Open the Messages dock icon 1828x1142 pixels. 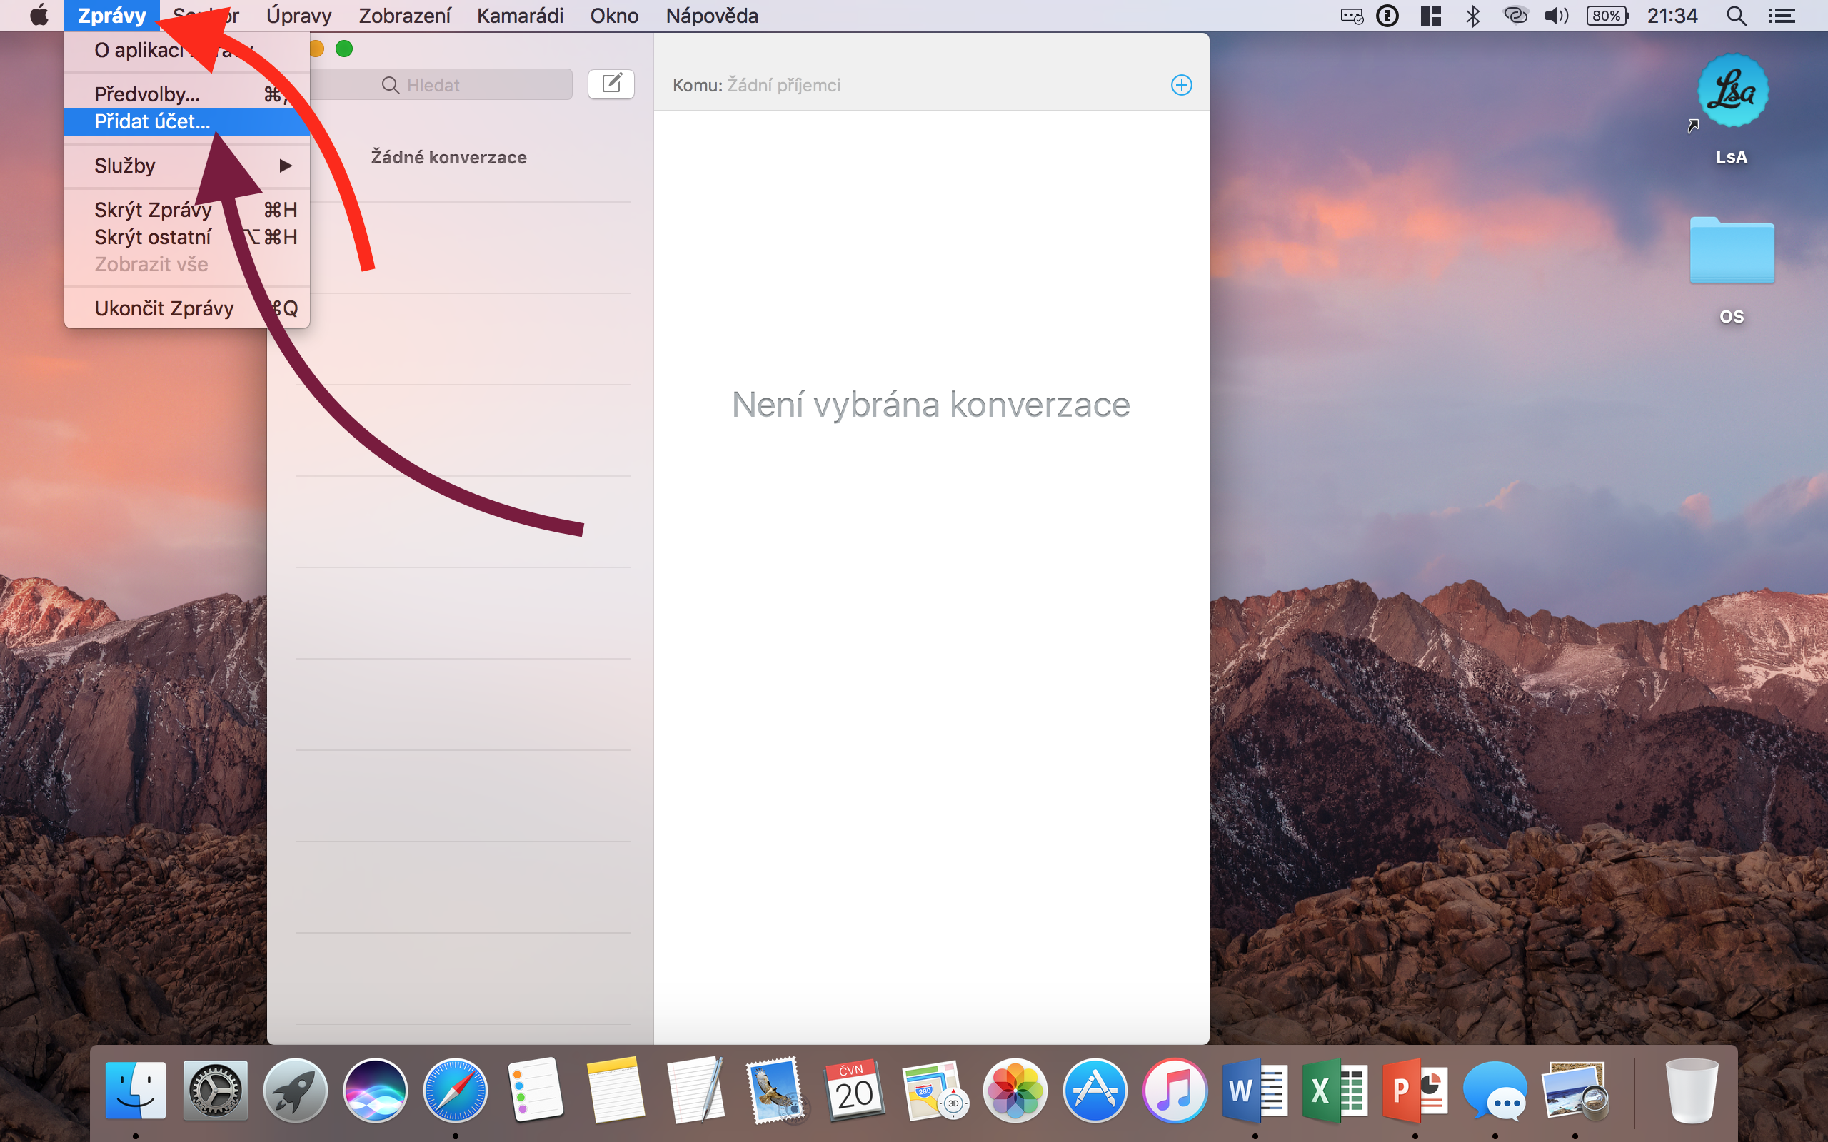1494,1090
